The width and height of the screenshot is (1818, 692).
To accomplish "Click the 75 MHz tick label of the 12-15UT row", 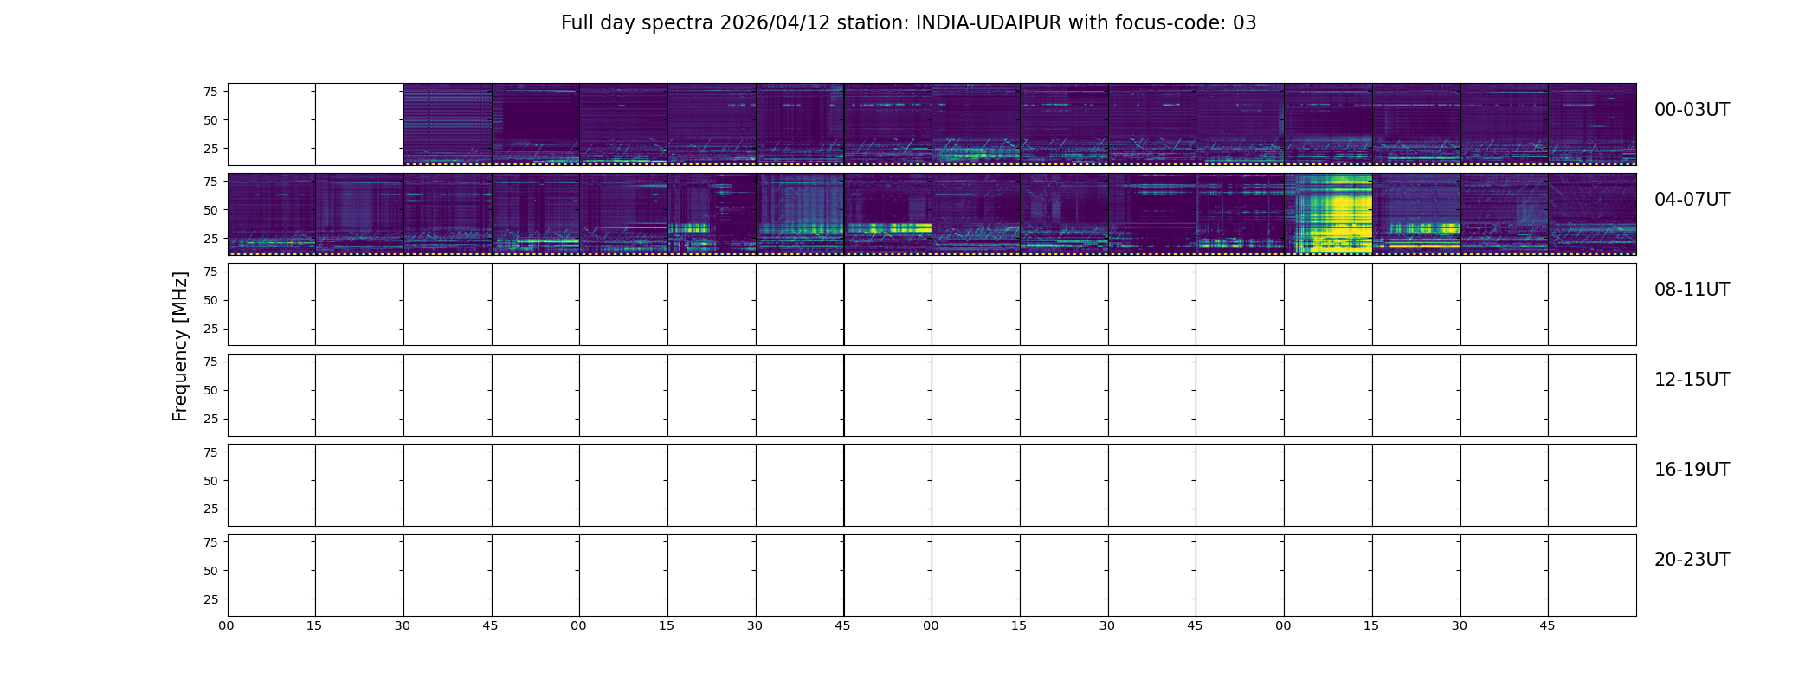I will [210, 362].
